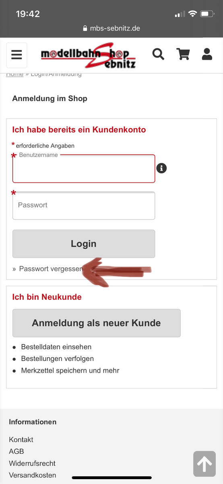Open the shopping cart
The width and height of the screenshot is (223, 484).
tap(183, 54)
